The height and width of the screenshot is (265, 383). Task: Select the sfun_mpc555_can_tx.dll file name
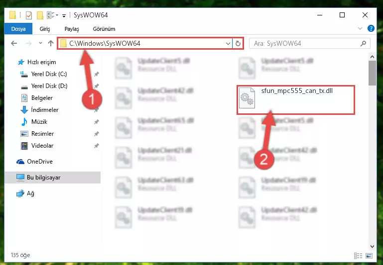pyautogui.click(x=297, y=90)
